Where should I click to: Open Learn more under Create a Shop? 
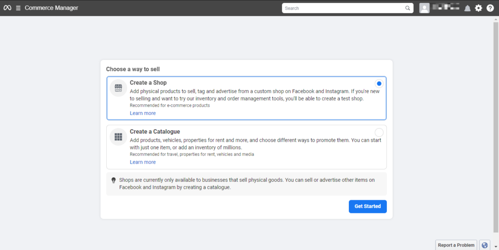pos(143,113)
